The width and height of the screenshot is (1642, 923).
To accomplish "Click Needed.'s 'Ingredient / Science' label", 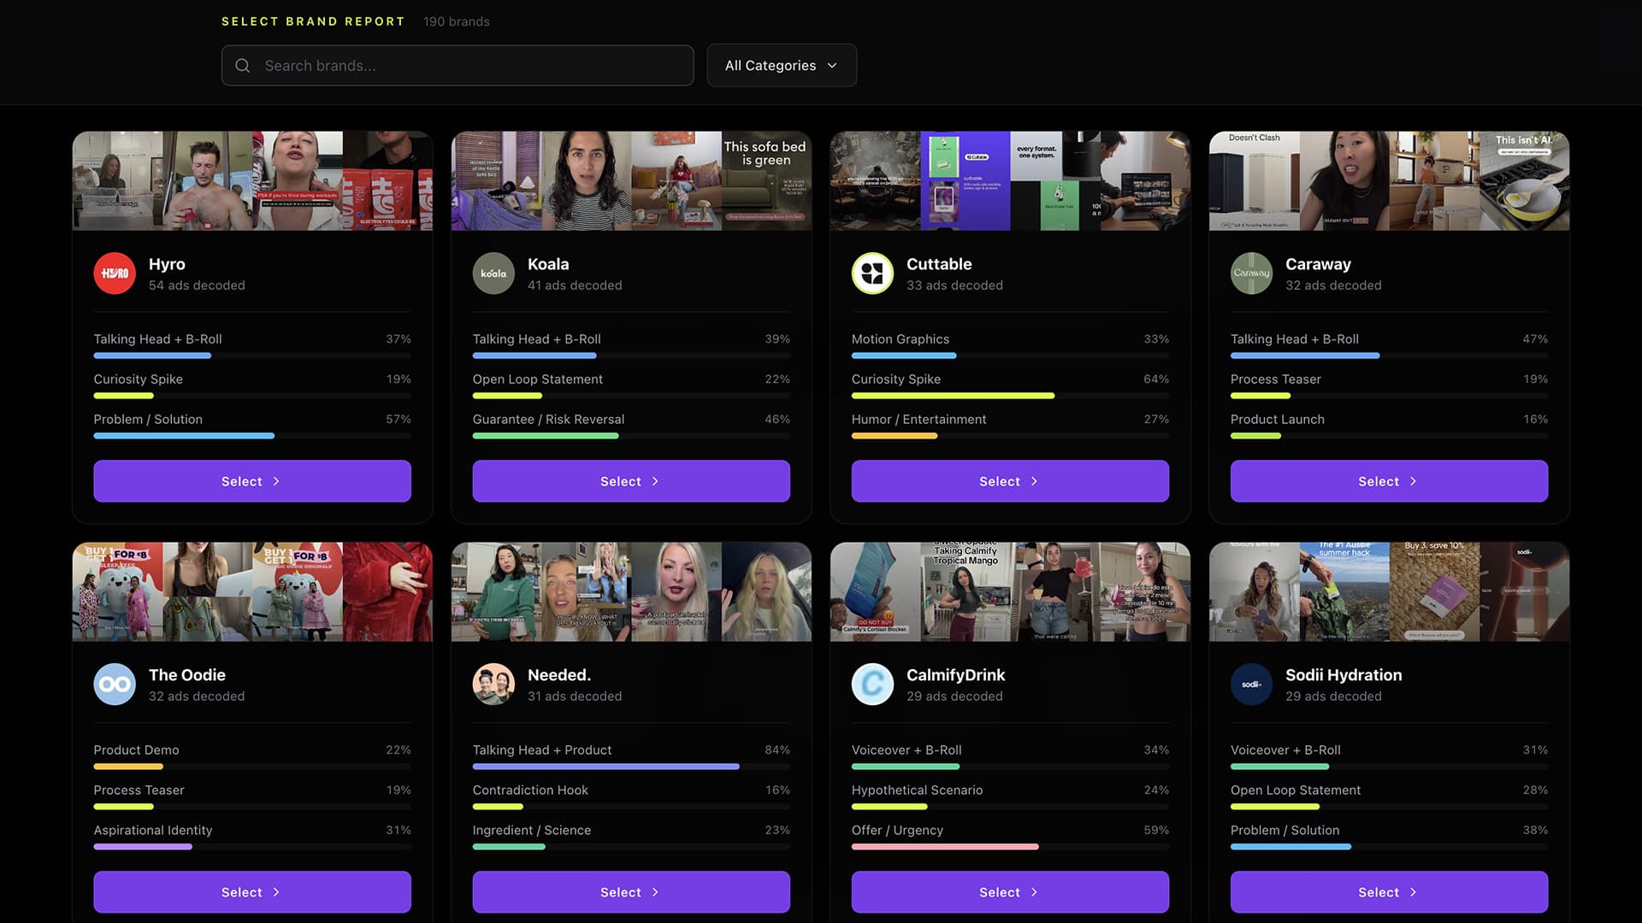I will [x=532, y=831].
